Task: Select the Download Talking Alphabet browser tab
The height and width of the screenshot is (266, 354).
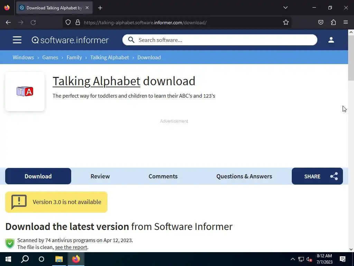Action: [54, 8]
